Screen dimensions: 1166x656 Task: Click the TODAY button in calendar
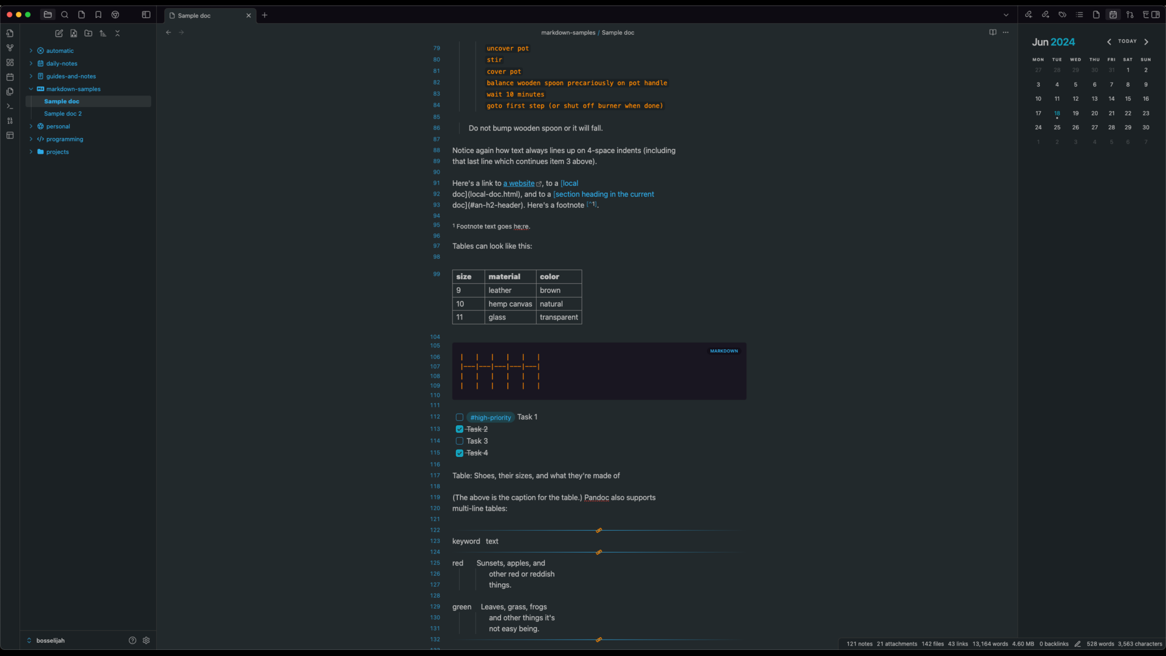[1127, 41]
